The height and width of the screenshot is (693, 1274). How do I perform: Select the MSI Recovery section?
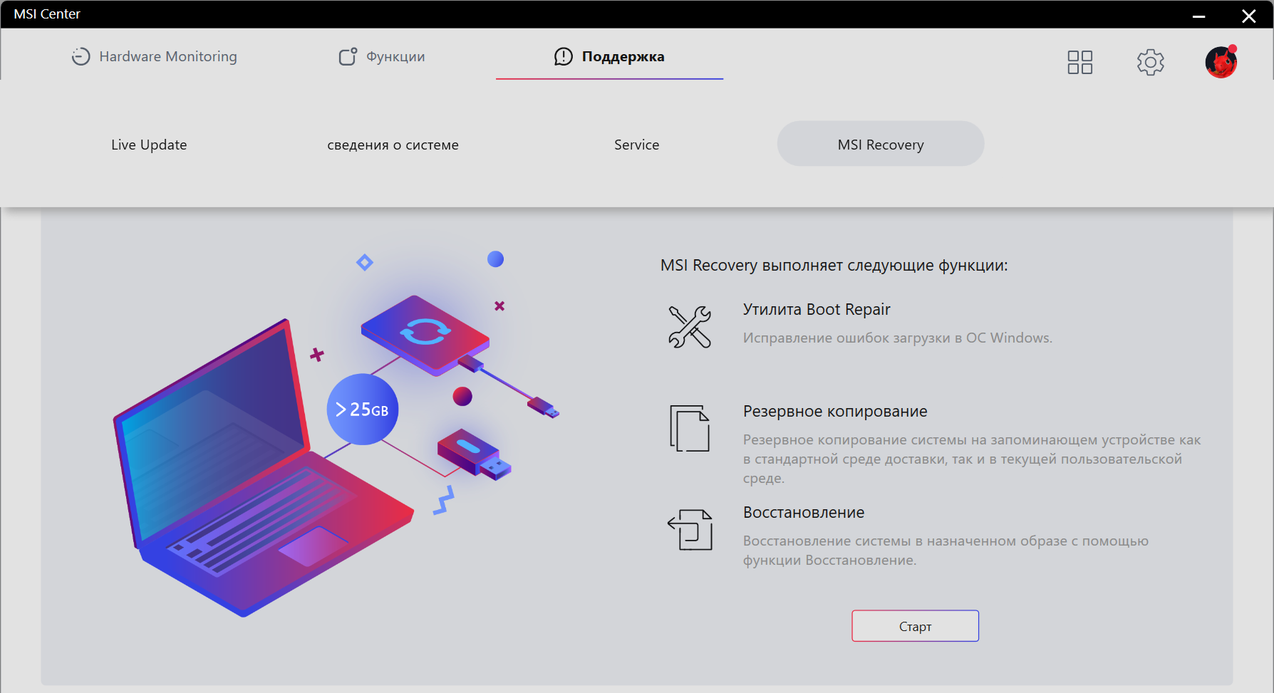[x=881, y=144]
